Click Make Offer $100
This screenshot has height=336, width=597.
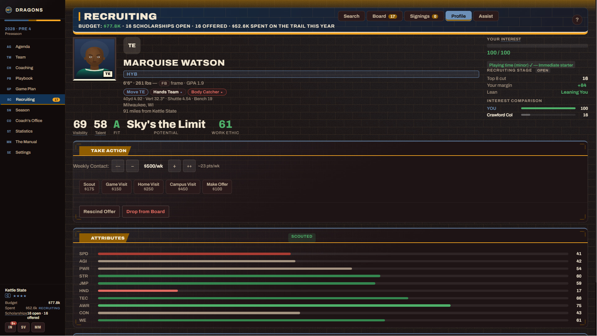pos(217,187)
